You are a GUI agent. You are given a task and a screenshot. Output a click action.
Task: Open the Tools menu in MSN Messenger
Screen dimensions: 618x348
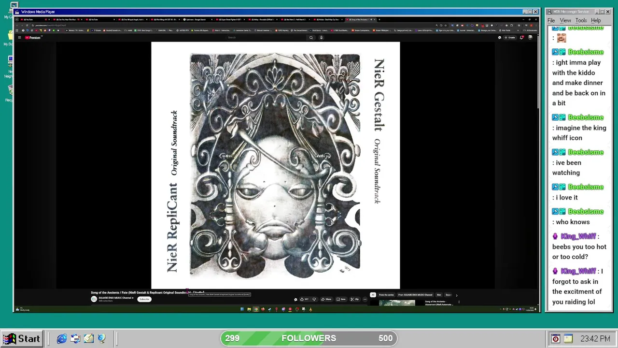581,20
